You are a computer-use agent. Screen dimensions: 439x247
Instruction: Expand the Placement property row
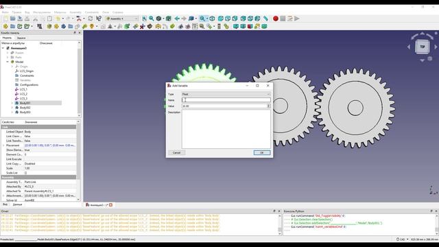pyautogui.click(x=3, y=145)
